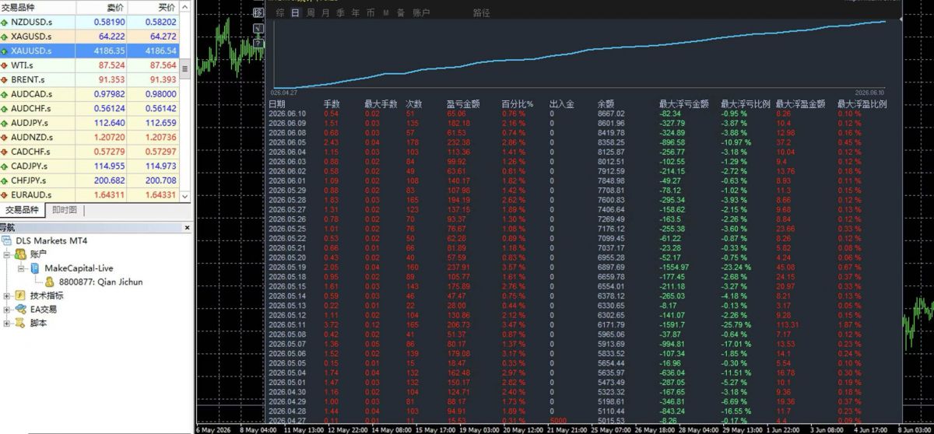Click the 技术指标 indicator icon
Image resolution: width=934 pixels, height=434 pixels.
tap(20, 296)
